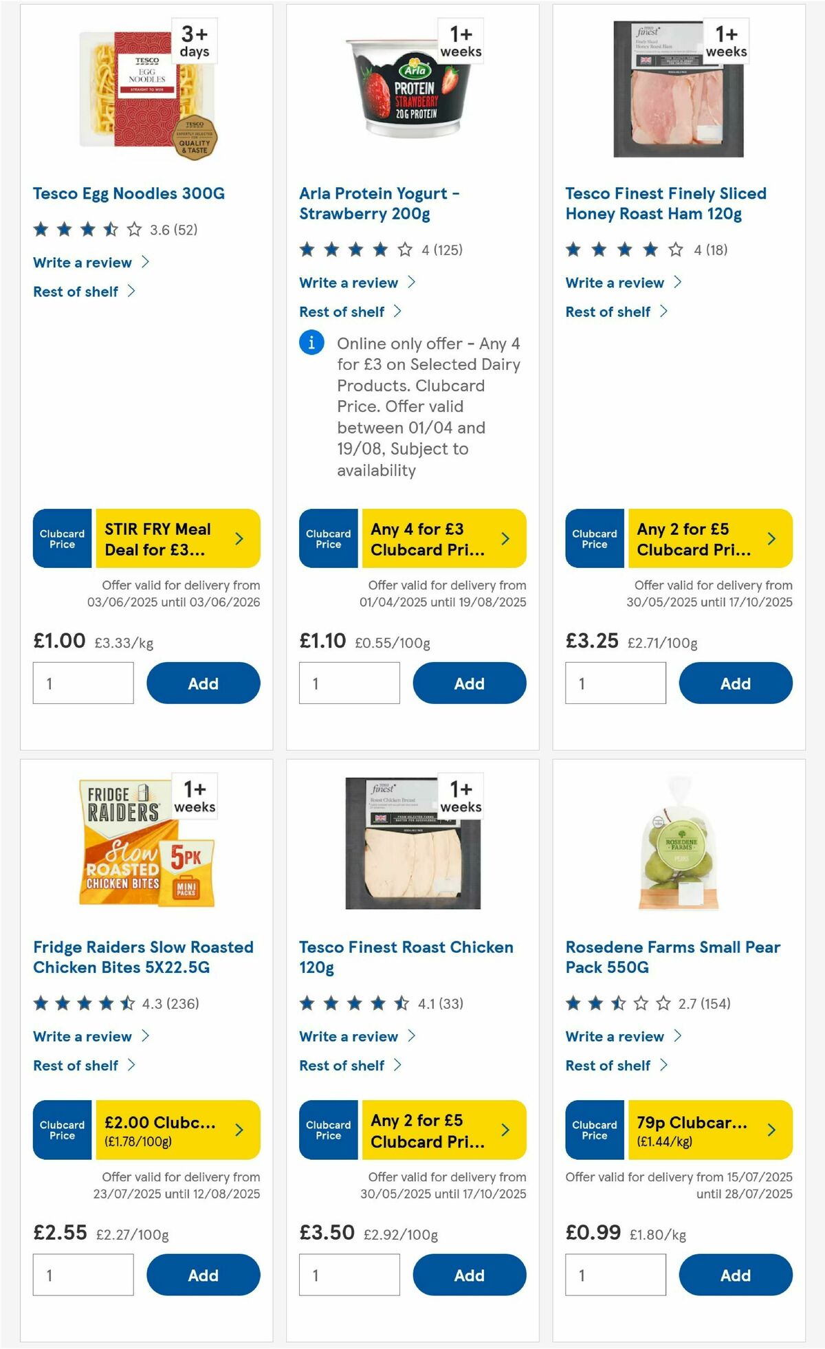The image size is (825, 1349).
Task: Click the Clubcard Price badge on Arla yogurt
Action: 328,539
